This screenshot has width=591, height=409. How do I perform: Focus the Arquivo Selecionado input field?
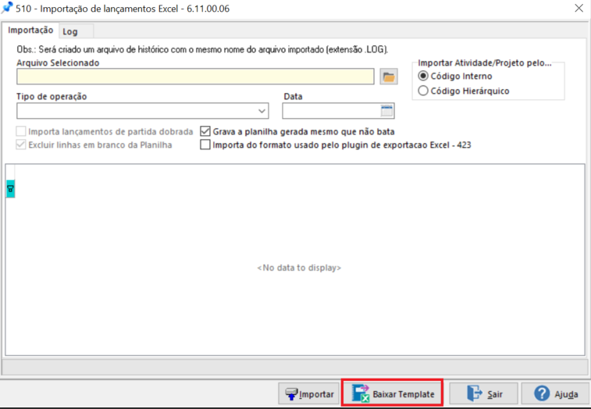coord(195,77)
